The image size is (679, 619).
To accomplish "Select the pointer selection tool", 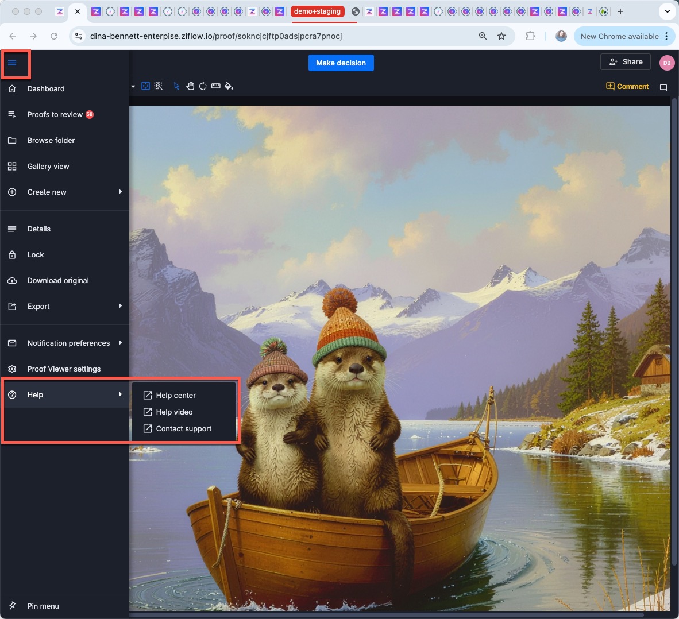I will [176, 86].
